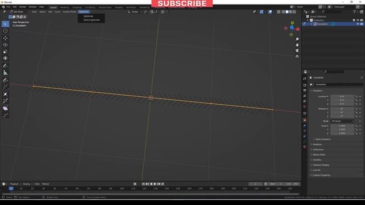Select the Move tool

[5, 38]
